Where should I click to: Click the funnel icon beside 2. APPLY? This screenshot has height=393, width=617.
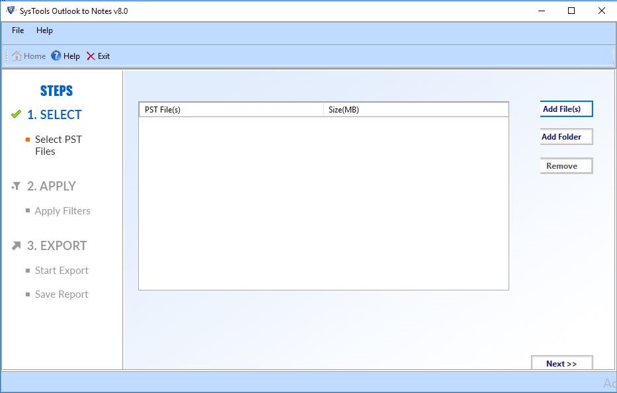coord(16,186)
